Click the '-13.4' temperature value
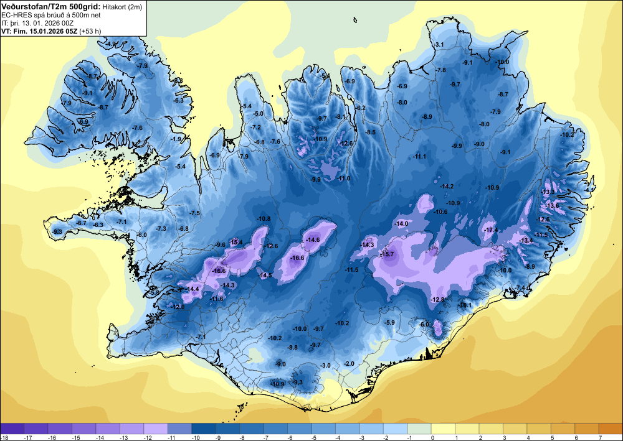The image size is (623, 441). (526, 240)
